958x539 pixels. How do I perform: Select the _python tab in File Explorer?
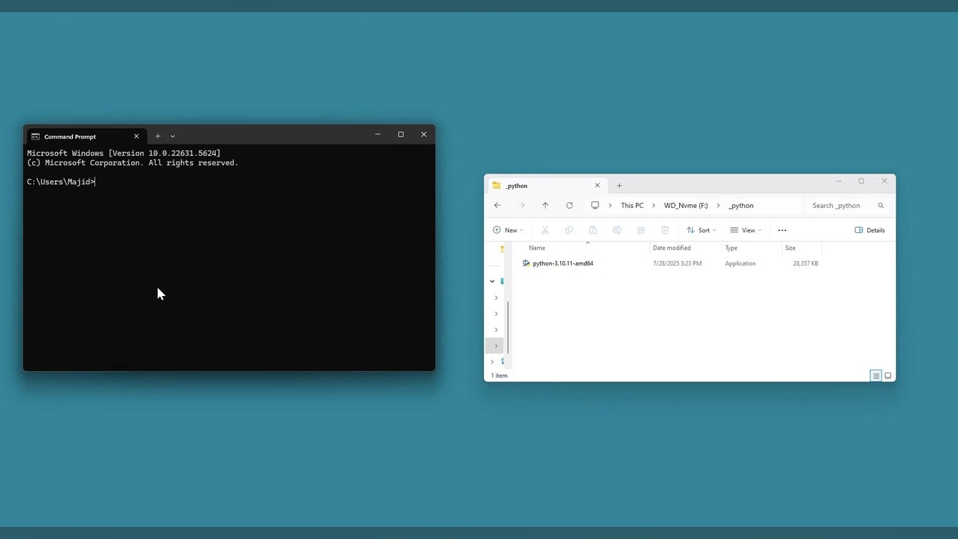(x=547, y=185)
